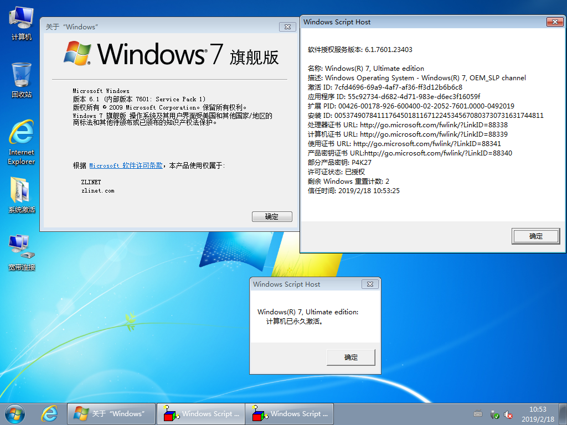Open the 宽带连接 desktop icon
The height and width of the screenshot is (425, 567).
click(22, 253)
